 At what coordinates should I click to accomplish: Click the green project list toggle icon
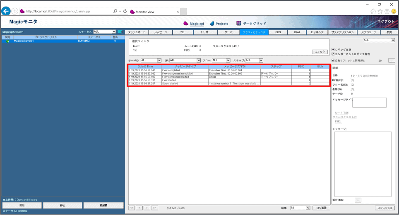click(x=120, y=31)
